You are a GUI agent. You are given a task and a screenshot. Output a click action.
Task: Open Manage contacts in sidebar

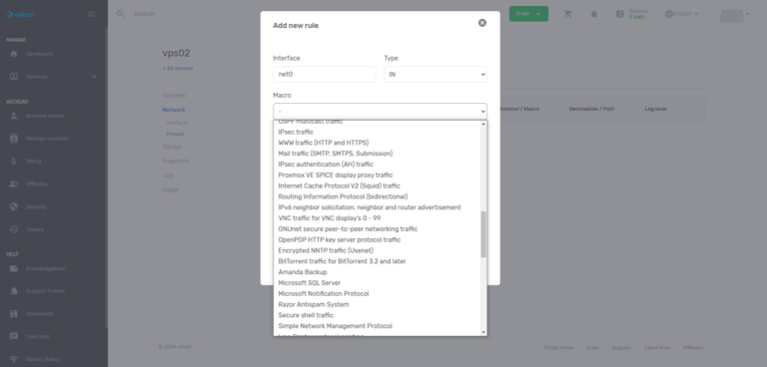point(47,139)
